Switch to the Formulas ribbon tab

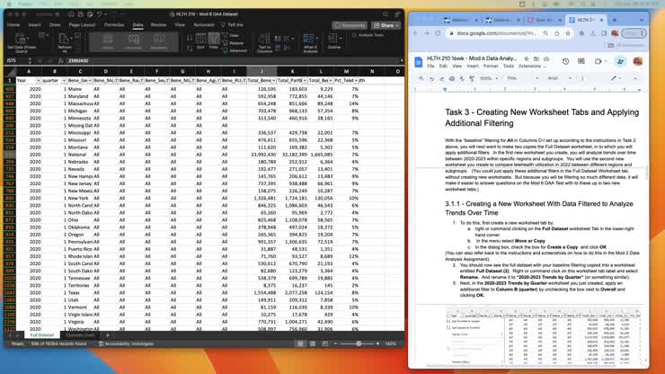pos(113,25)
